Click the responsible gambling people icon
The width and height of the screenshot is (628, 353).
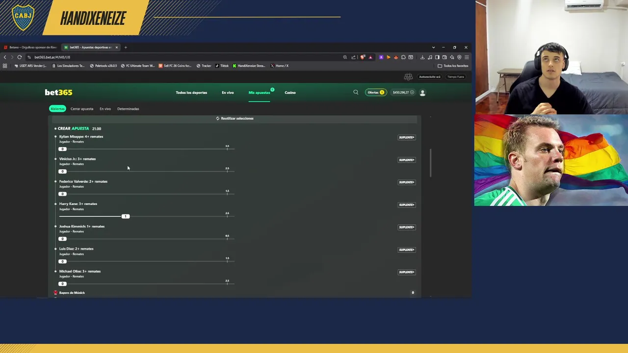[408, 77]
